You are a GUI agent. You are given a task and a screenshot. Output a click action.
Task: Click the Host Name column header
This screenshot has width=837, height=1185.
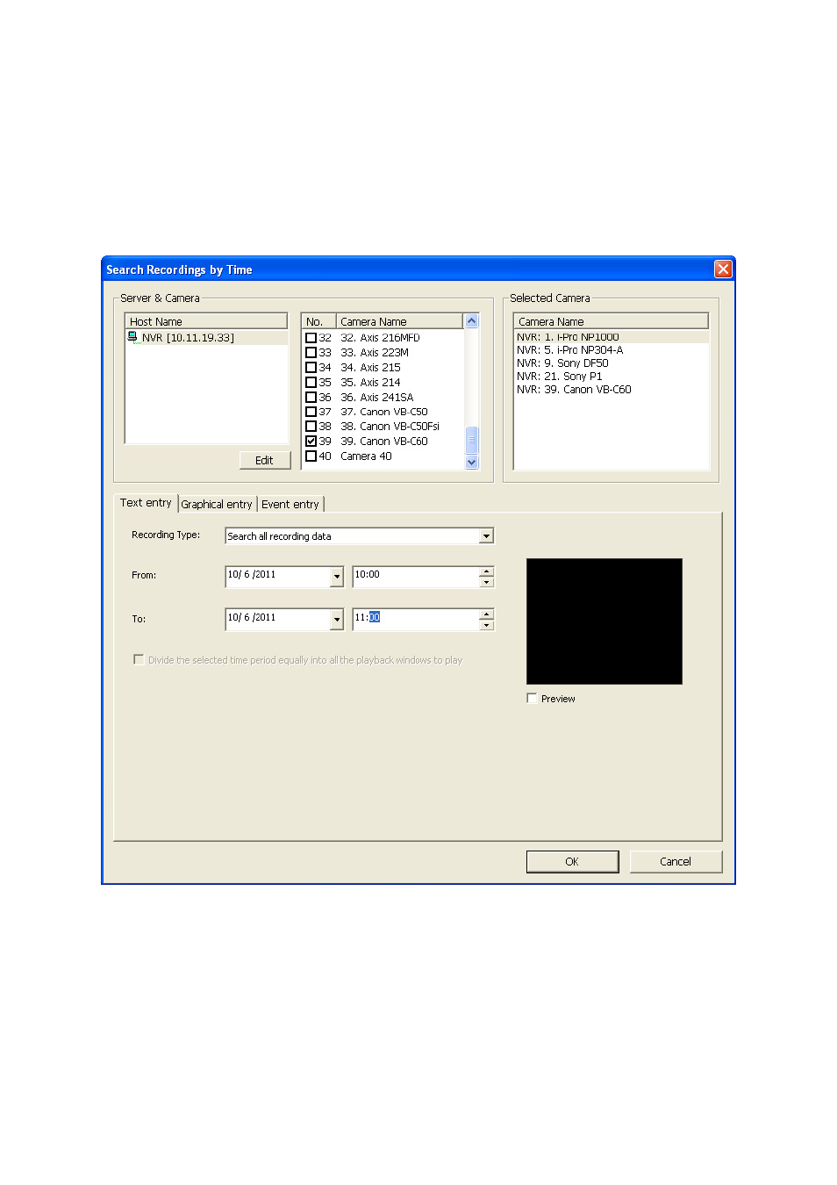point(207,321)
